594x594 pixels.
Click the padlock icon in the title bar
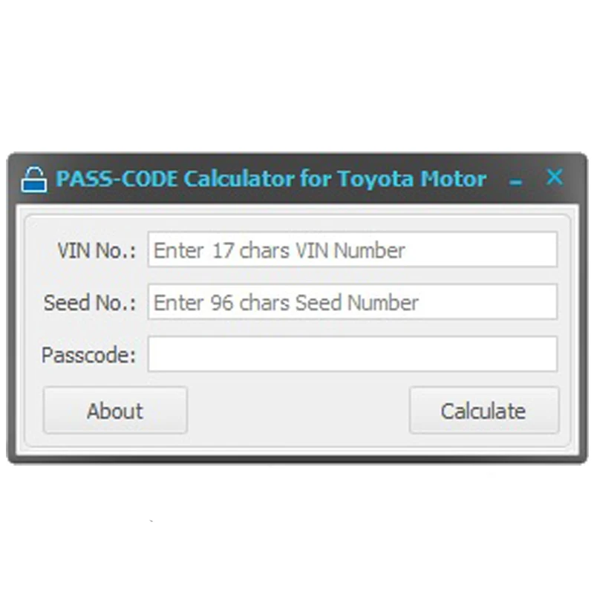click(34, 180)
